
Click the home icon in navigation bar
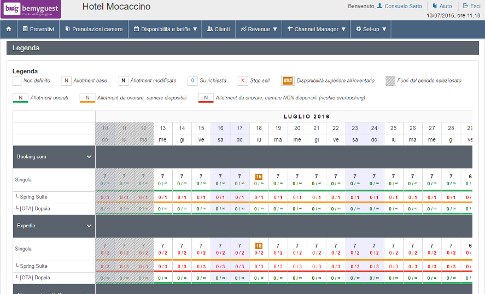pyautogui.click(x=8, y=29)
